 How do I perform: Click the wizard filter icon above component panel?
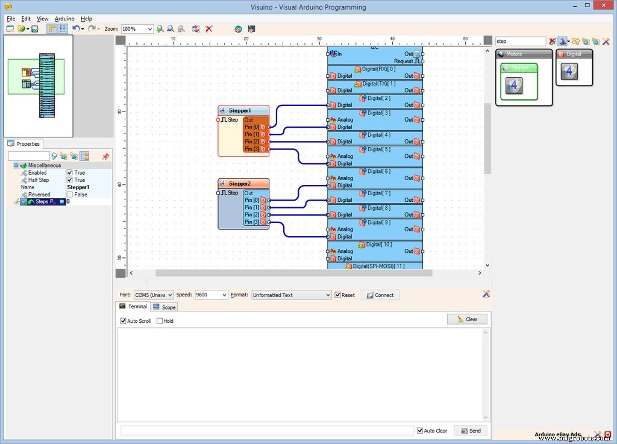point(563,41)
